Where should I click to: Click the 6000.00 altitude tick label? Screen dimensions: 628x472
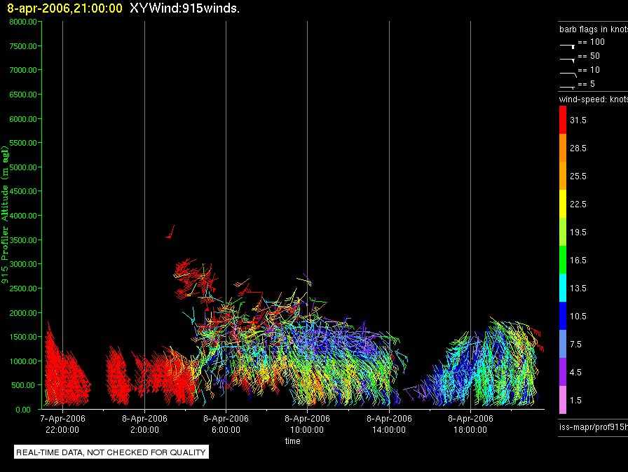(x=23, y=119)
